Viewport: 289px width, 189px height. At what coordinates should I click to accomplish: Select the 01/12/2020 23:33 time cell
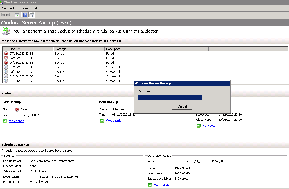pos(21,81)
